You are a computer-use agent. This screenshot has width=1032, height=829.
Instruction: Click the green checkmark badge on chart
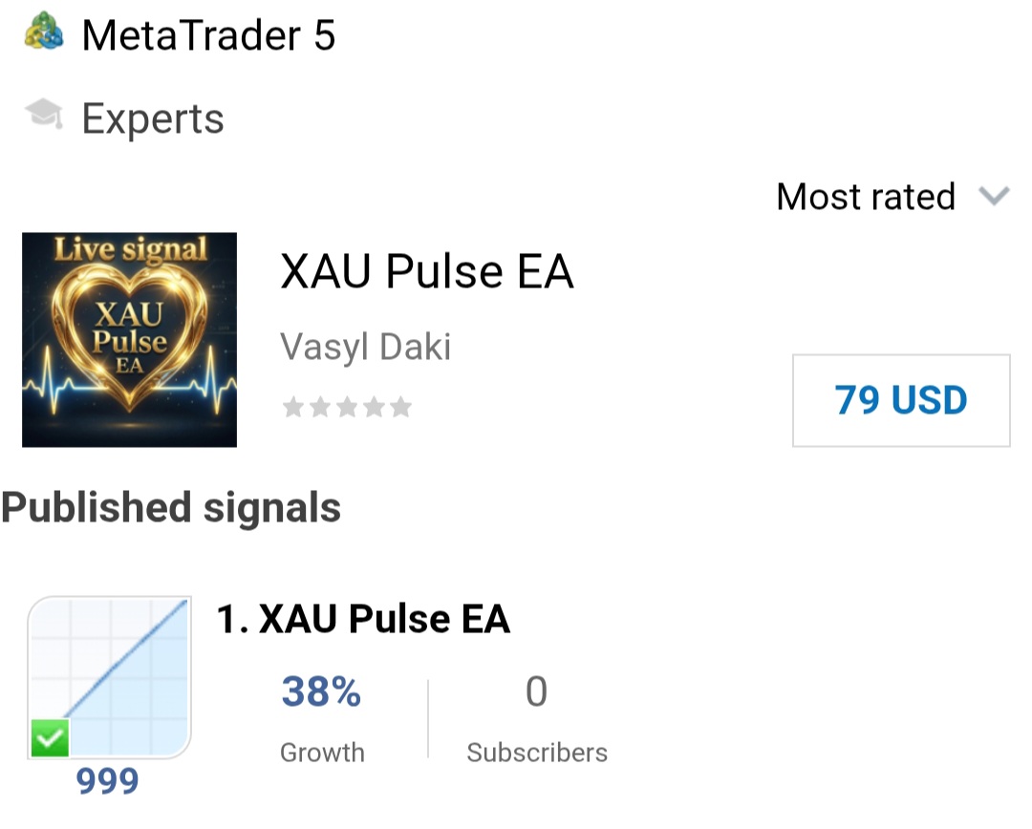tap(50, 738)
